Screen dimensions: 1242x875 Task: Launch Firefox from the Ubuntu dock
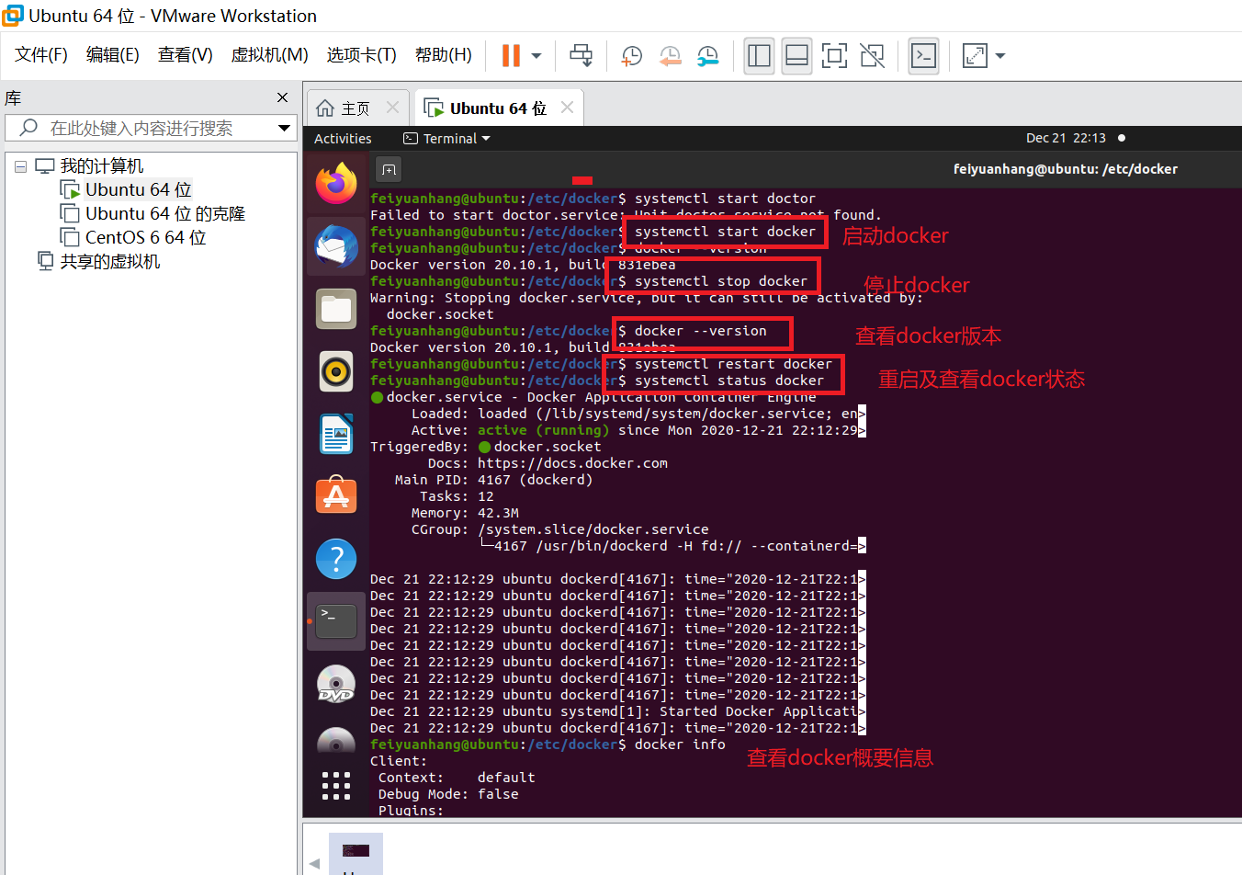(336, 183)
